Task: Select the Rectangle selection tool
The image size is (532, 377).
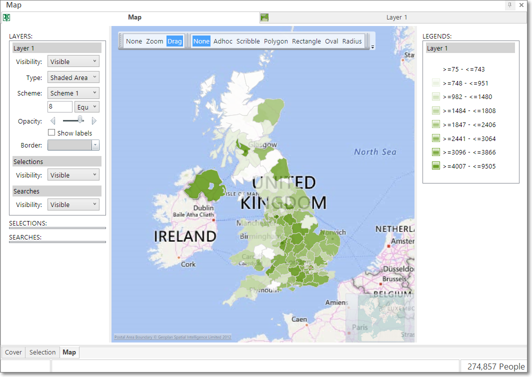Action: coord(306,41)
